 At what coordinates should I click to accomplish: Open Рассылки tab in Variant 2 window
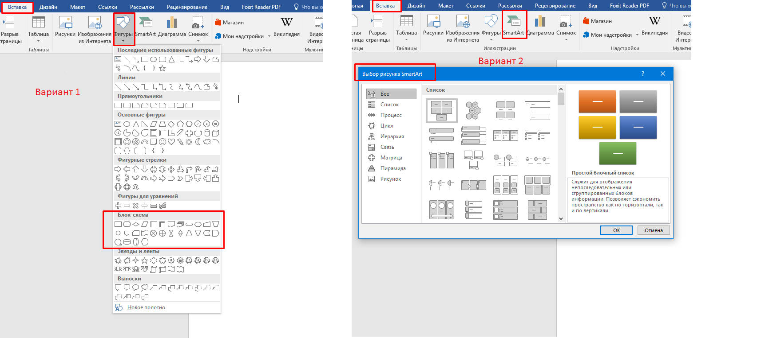510,6
